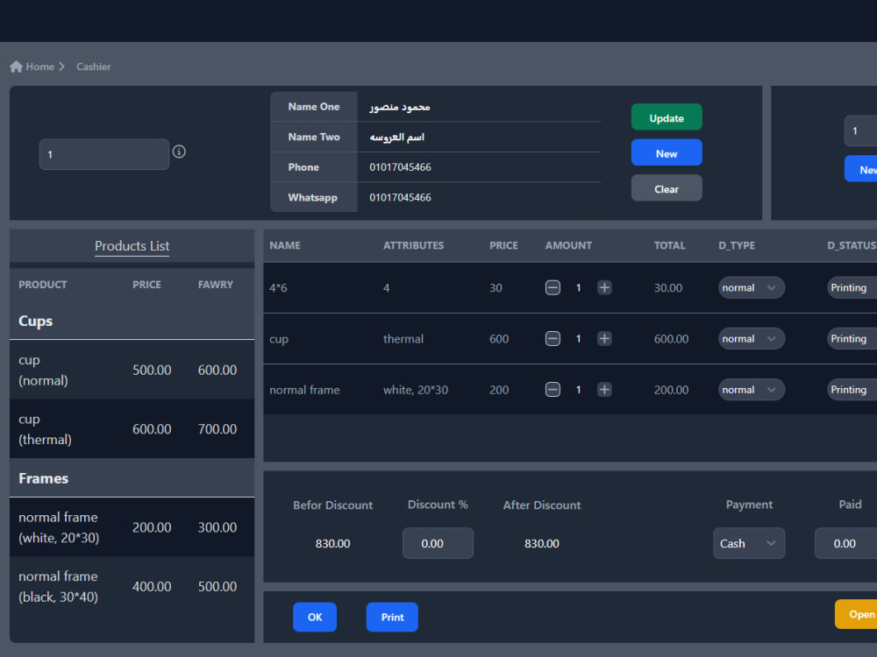Click the Home icon in breadcrumb
The height and width of the screenshot is (657, 877).
[x=16, y=67]
